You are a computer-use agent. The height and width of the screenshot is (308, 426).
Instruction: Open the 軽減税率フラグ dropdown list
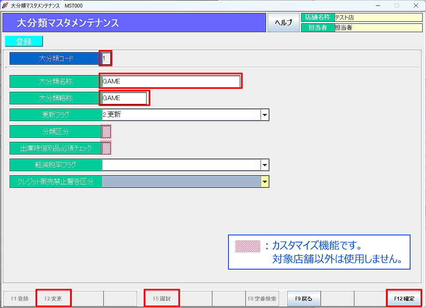[265, 164]
